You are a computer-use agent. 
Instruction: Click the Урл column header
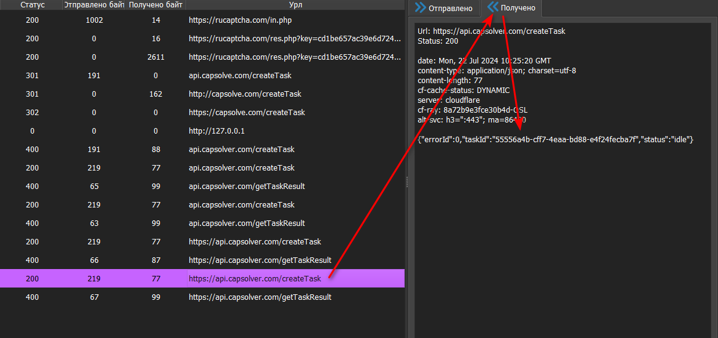tap(295, 5)
